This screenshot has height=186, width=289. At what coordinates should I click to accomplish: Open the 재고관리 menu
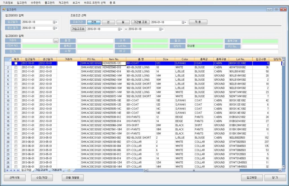point(64,3)
